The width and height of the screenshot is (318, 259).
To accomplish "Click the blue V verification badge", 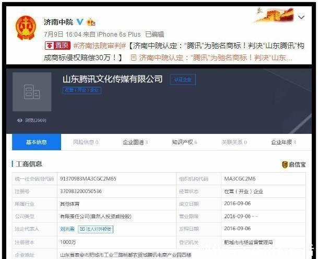I will click(x=80, y=22).
